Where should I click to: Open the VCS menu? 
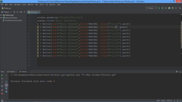click(x=47, y=5)
